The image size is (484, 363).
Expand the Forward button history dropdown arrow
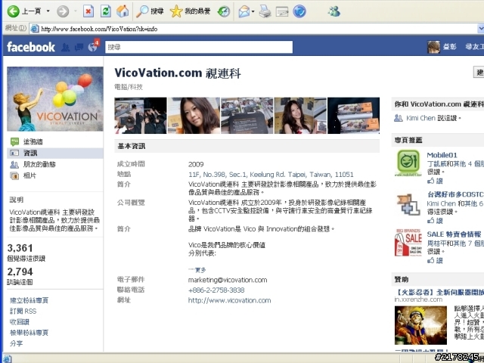click(x=76, y=11)
